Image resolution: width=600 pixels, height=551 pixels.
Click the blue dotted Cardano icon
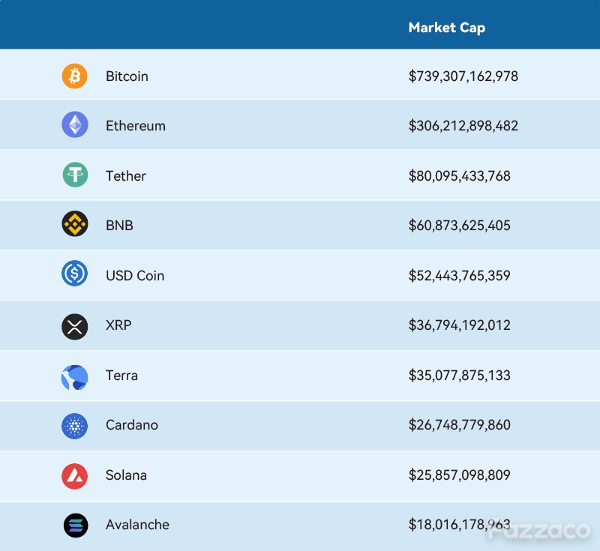(x=74, y=426)
